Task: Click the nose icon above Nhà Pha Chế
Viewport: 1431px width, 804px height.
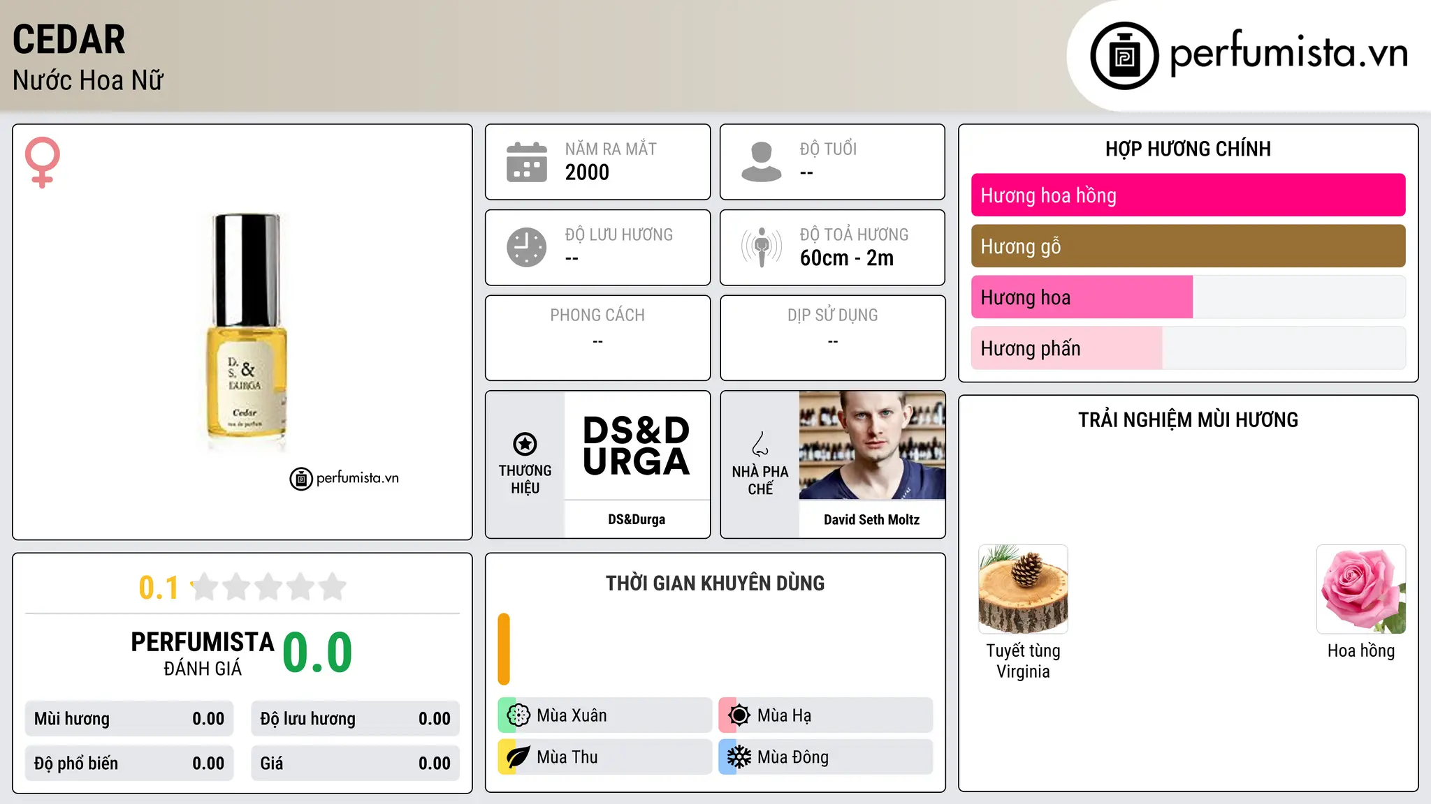Action: 760,444
